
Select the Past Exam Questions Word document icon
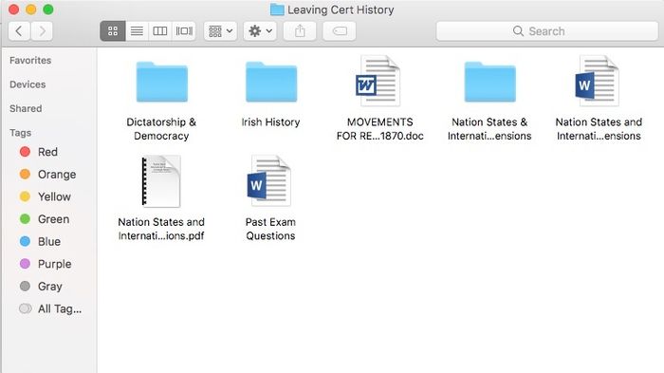pyautogui.click(x=268, y=181)
